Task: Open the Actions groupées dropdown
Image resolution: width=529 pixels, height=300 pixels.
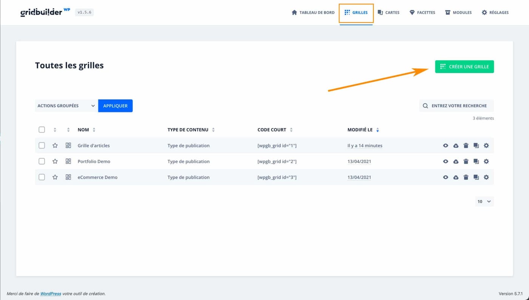Action: point(66,106)
